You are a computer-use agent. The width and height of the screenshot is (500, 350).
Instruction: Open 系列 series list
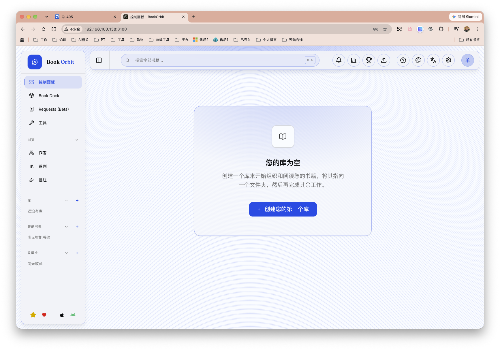(53, 166)
